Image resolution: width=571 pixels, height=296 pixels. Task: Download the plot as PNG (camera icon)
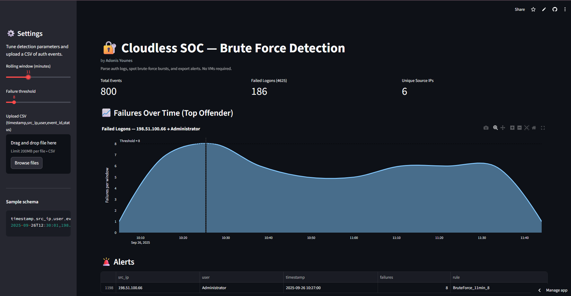pyautogui.click(x=486, y=128)
